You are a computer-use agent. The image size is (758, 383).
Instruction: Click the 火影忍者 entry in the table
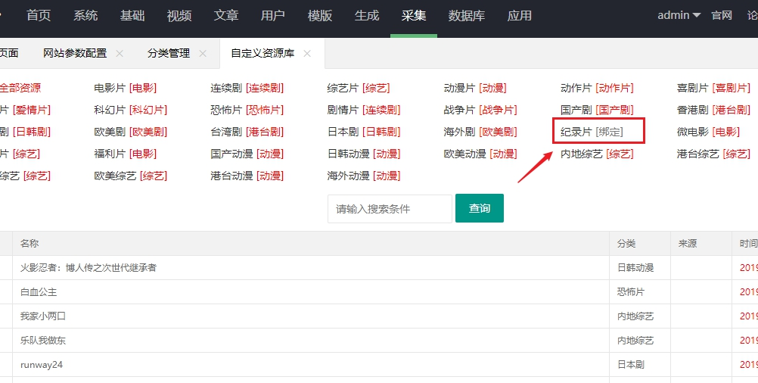click(89, 267)
